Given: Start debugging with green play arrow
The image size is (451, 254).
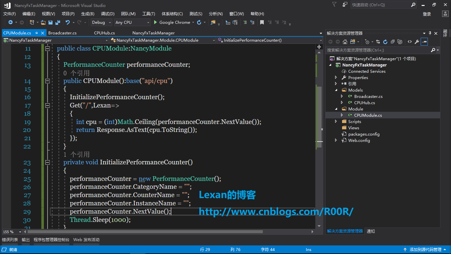Looking at the screenshot, I should (x=156, y=22).
